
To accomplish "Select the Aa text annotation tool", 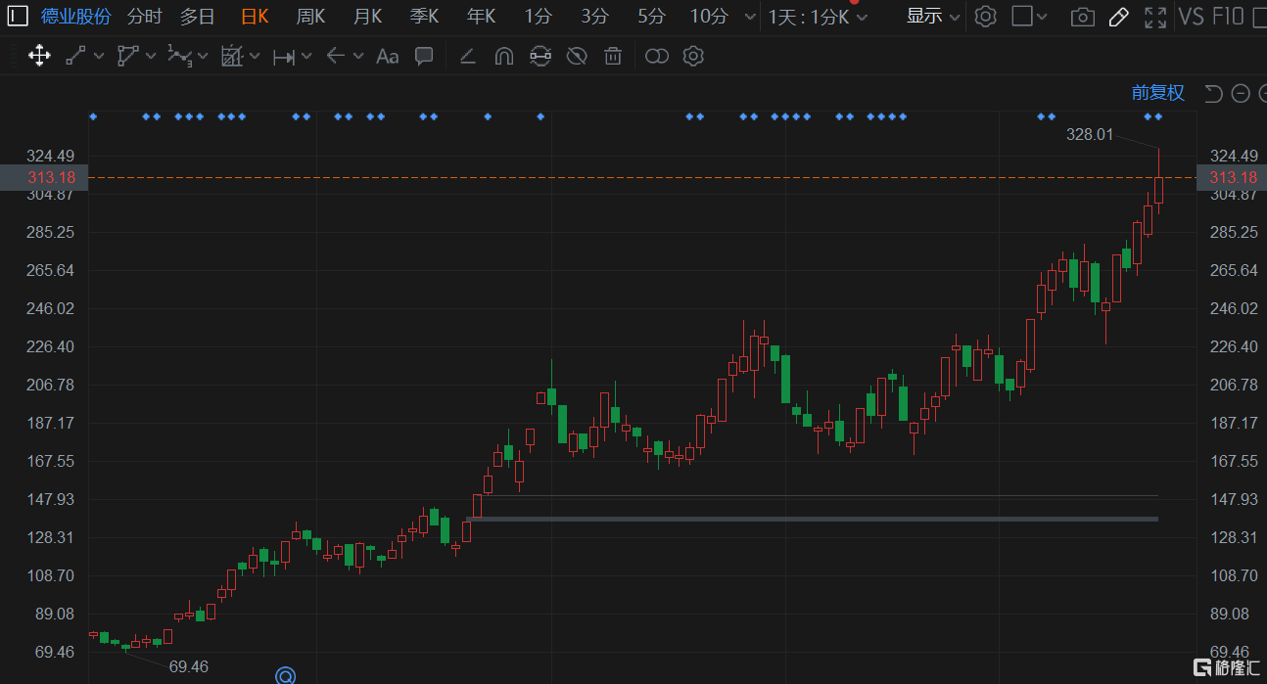I will (387, 56).
